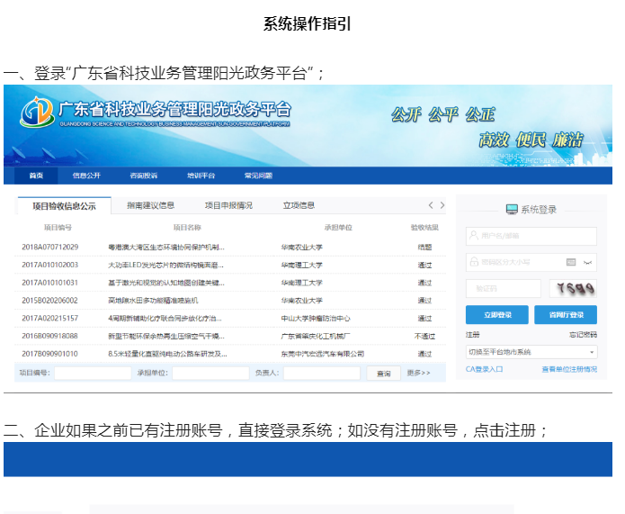Switch to 项目申报情况 tab

228,205
